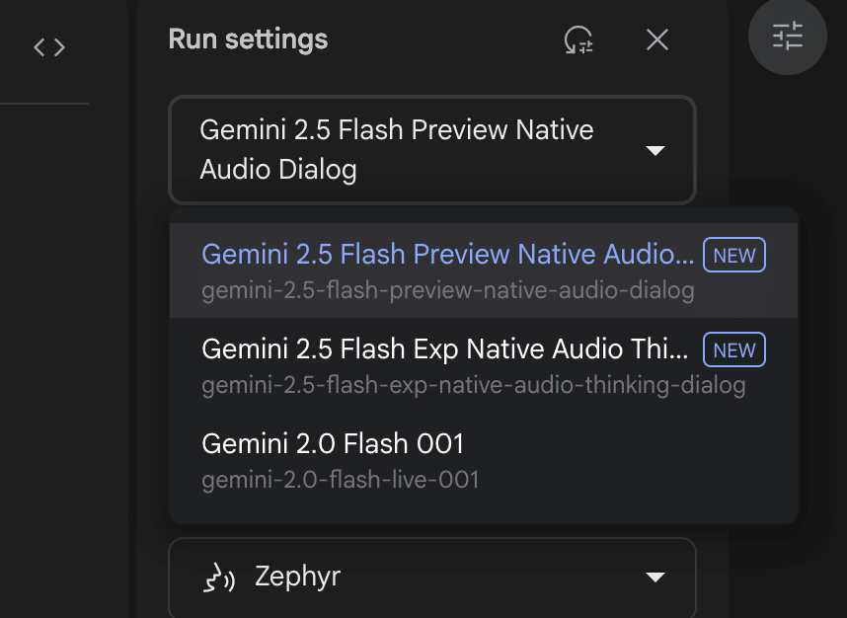
Task: Click "Audio Dialog" text in model selector
Action: tap(277, 170)
